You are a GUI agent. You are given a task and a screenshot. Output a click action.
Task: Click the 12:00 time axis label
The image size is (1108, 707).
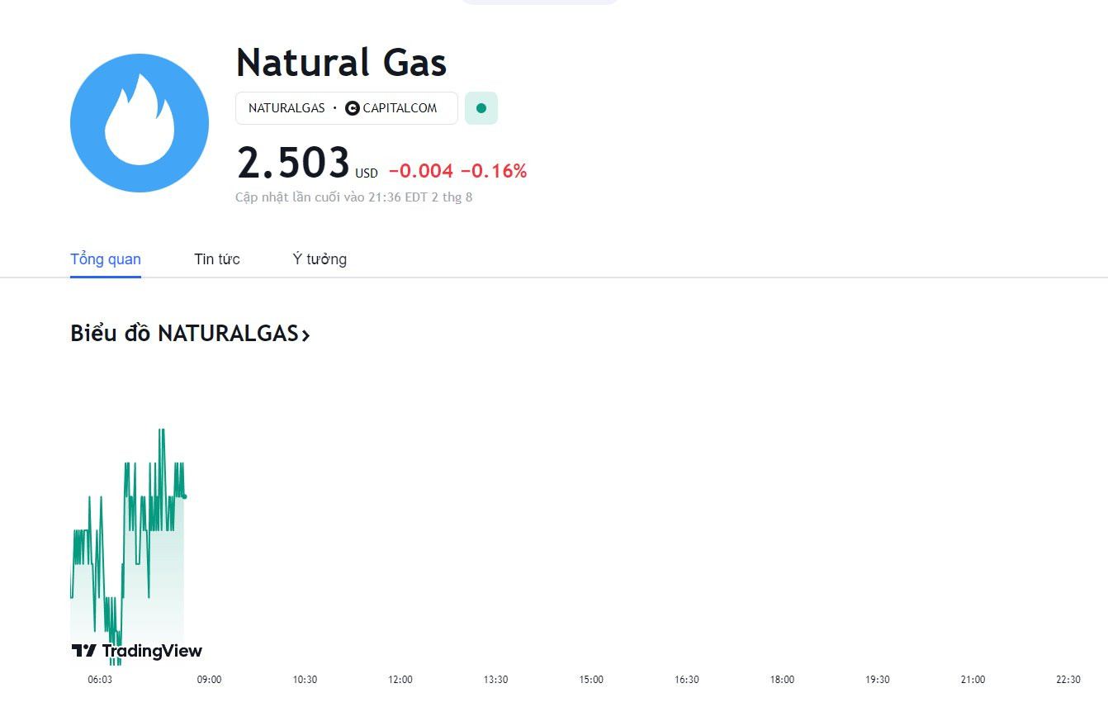(400, 680)
